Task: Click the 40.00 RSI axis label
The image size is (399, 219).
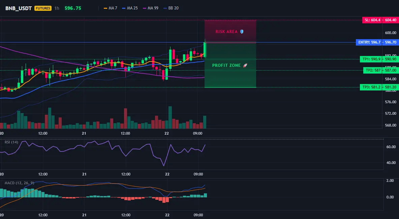Action: click(x=391, y=163)
